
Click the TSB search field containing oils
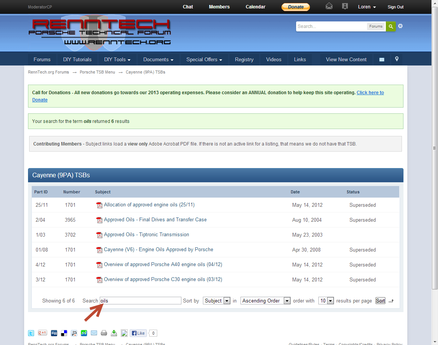(x=140, y=301)
